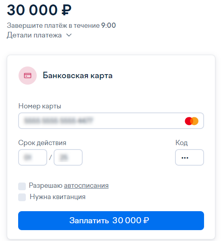Click the Номер карты label
223x241 pixels.
[x=40, y=106]
